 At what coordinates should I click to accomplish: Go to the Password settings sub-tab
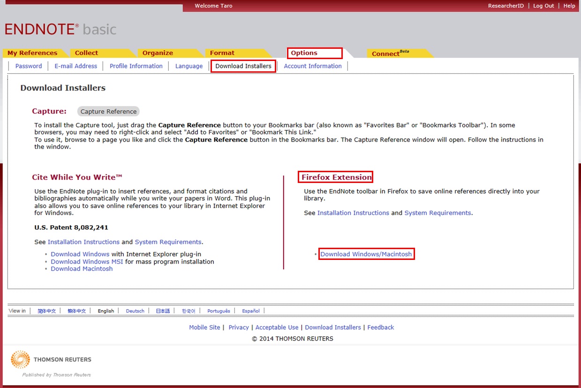(29, 66)
